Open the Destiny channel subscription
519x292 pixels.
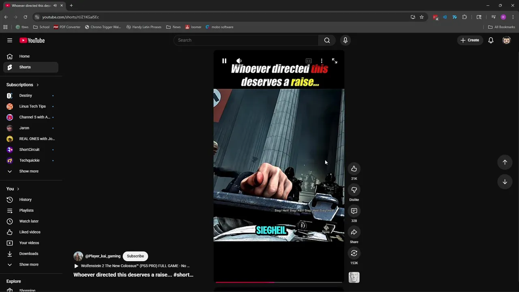(31, 95)
